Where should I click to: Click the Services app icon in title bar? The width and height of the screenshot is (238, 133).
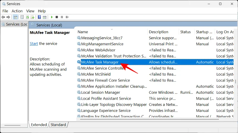(4, 4)
